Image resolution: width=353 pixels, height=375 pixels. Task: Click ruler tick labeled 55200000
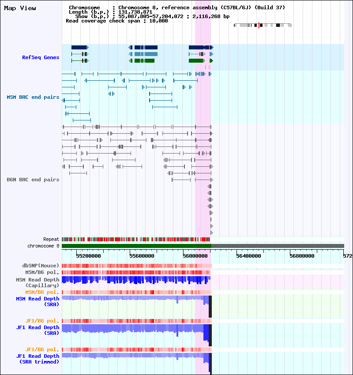click(x=89, y=256)
